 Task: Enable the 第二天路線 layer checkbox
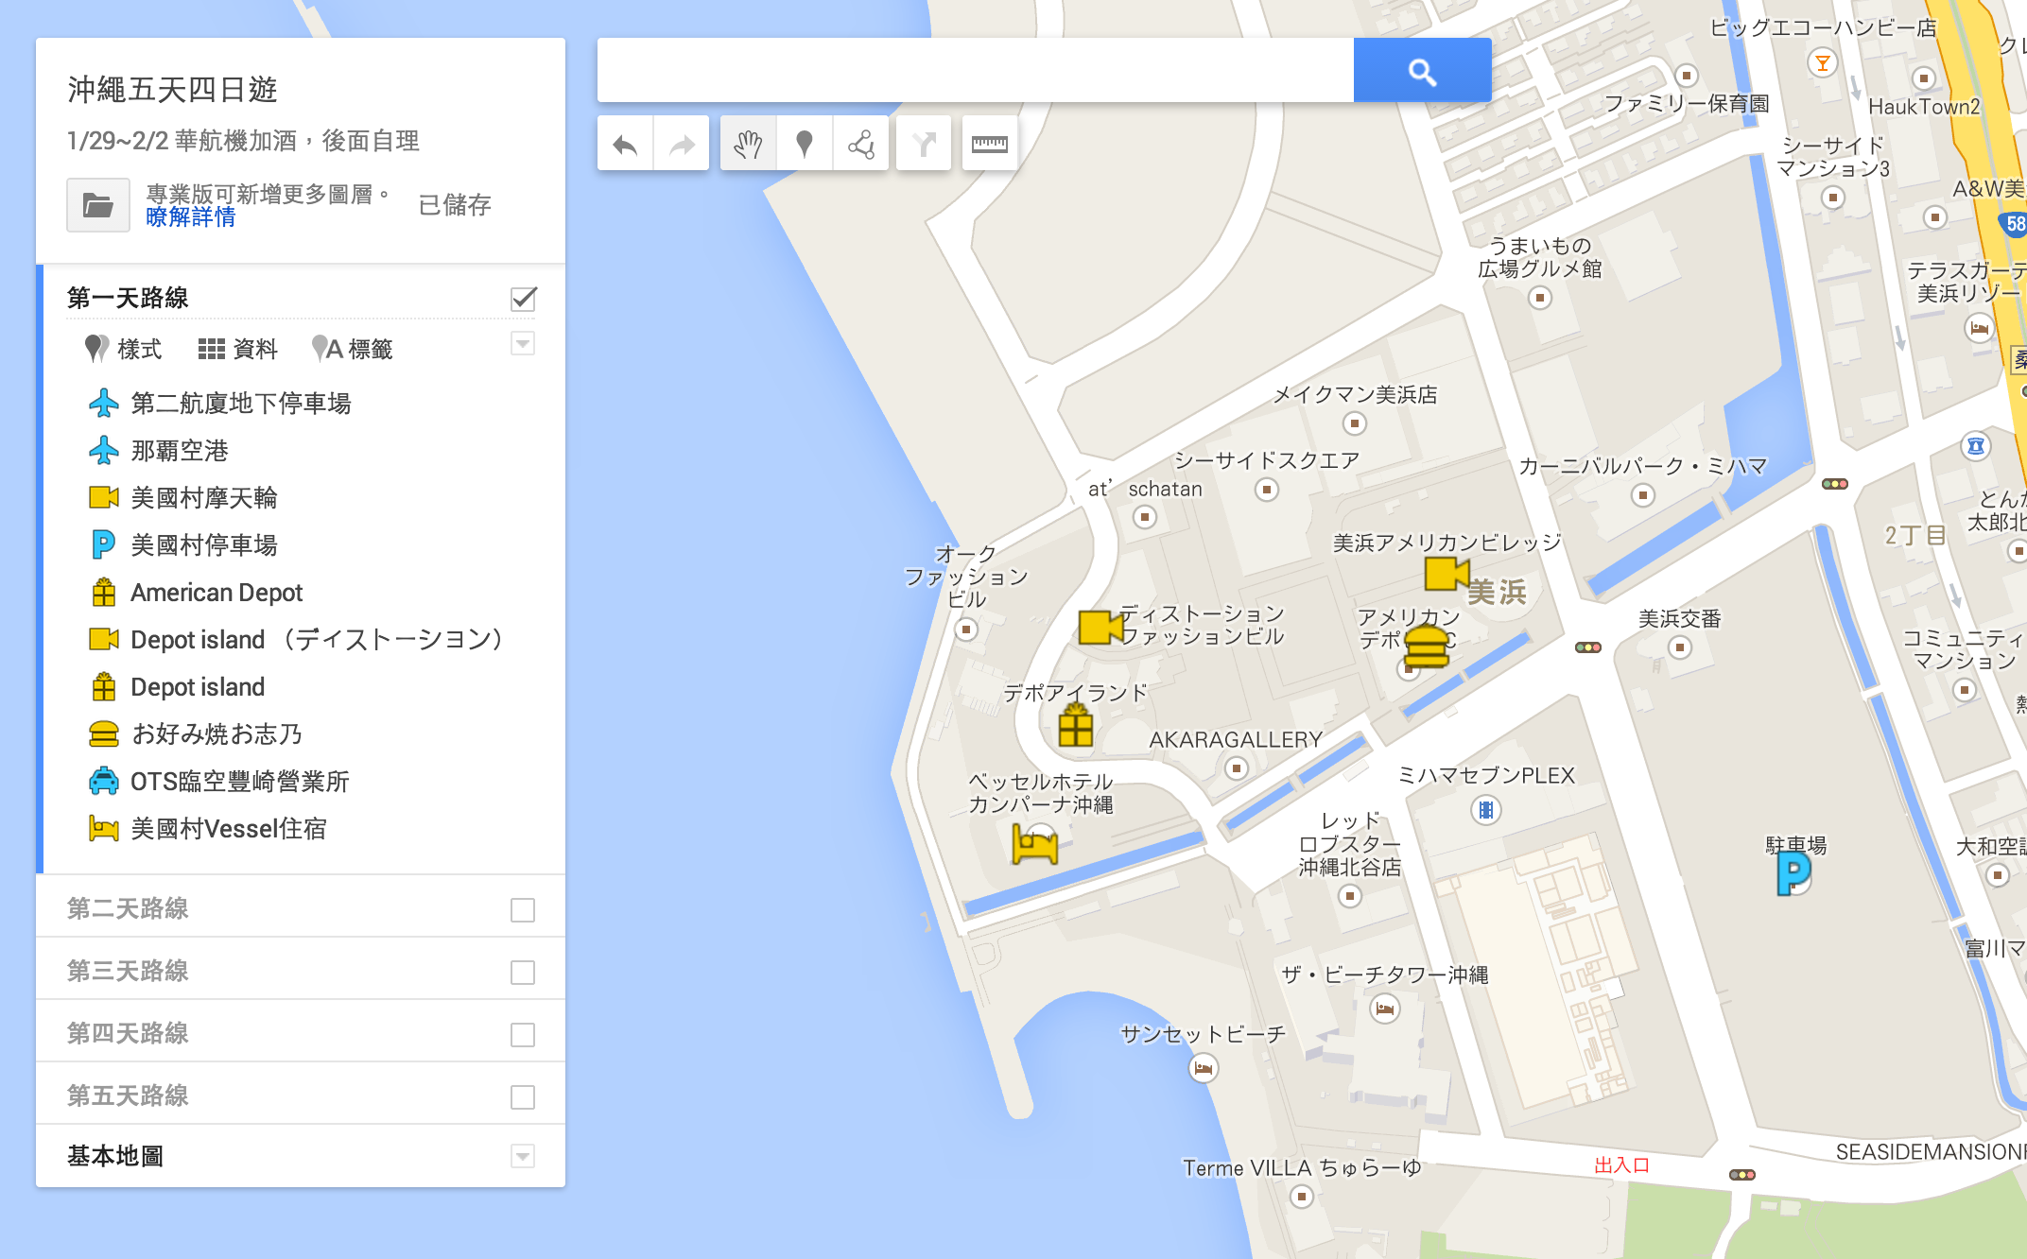point(523,909)
